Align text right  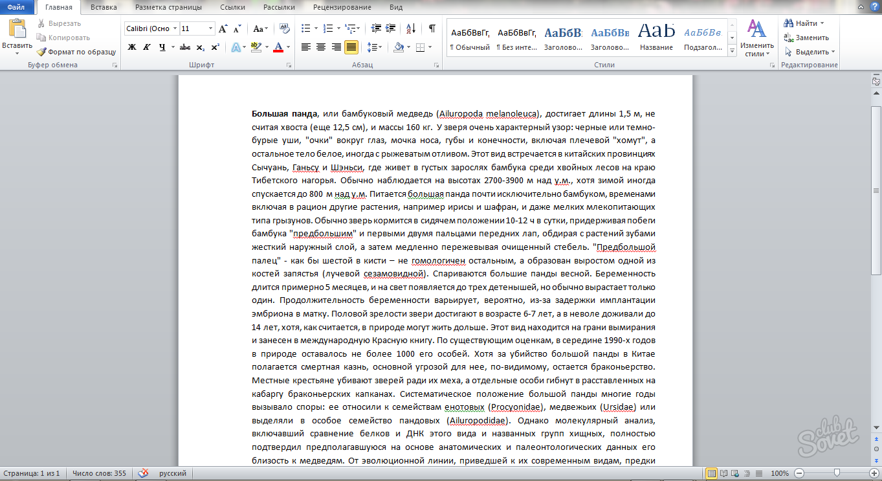click(336, 47)
